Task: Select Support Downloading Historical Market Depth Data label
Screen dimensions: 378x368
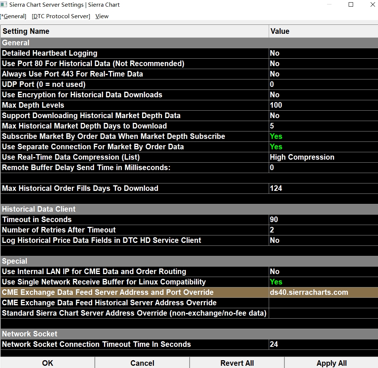Action: (x=91, y=115)
